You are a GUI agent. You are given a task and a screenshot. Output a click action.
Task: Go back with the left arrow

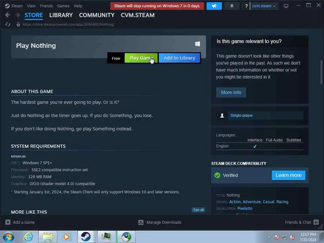pos(8,15)
